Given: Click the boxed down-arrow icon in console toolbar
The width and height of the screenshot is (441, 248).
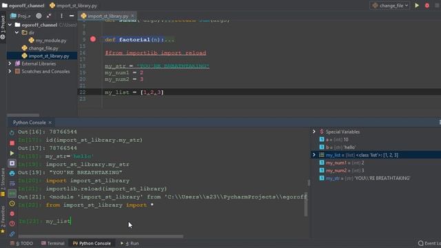Looking at the screenshot, I should [12, 163].
